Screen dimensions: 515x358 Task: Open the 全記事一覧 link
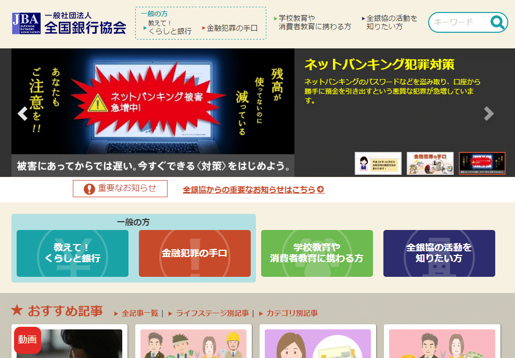coord(140,313)
